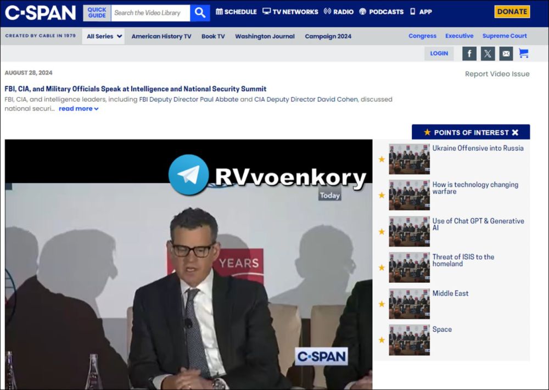Open Use of Chat GPT & Generative AI thumbnail
Image resolution: width=549 pixels, height=390 pixels.
tap(410, 231)
